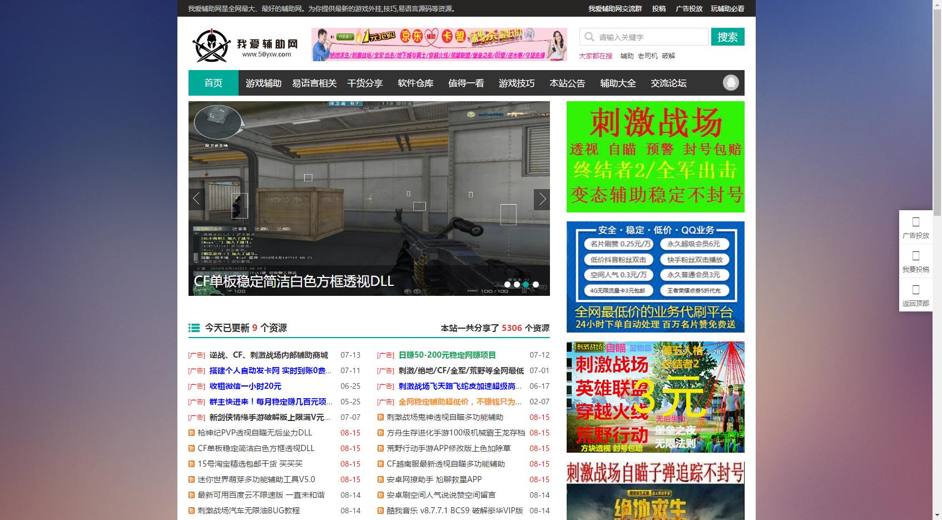Screen dimensions: 942x520
Task: Open the 游戏技巧 navigation menu
Action: [x=517, y=83]
